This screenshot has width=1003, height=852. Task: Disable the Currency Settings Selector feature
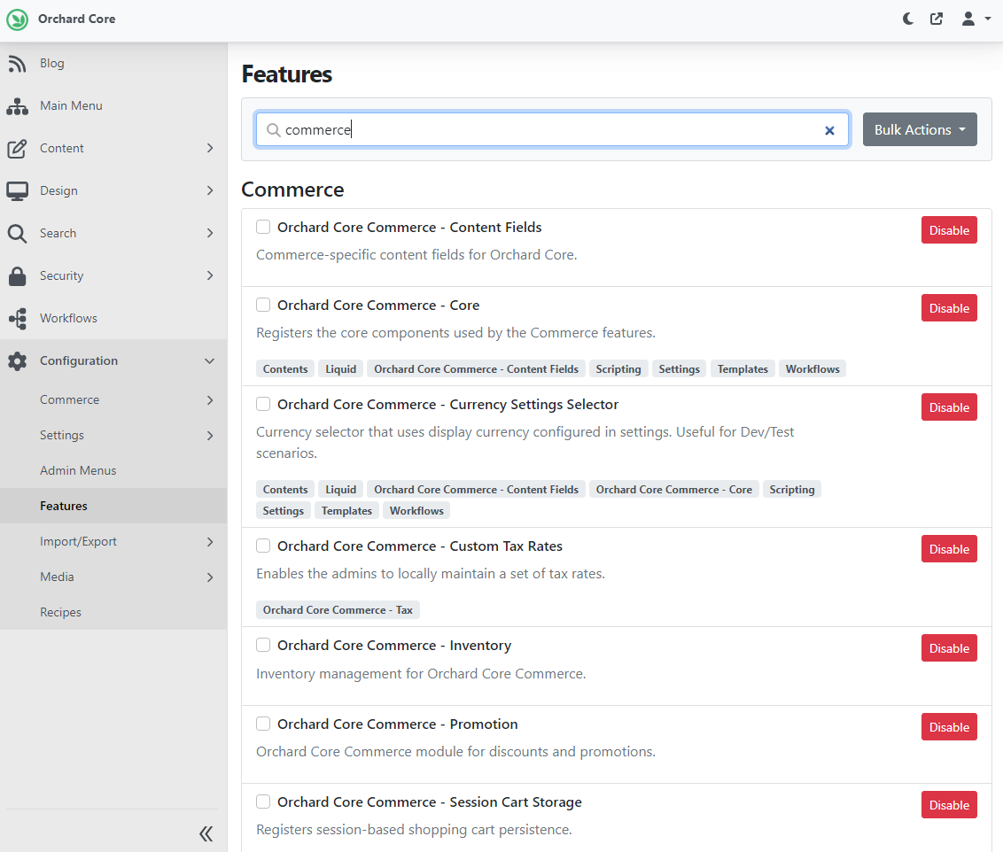[949, 407]
